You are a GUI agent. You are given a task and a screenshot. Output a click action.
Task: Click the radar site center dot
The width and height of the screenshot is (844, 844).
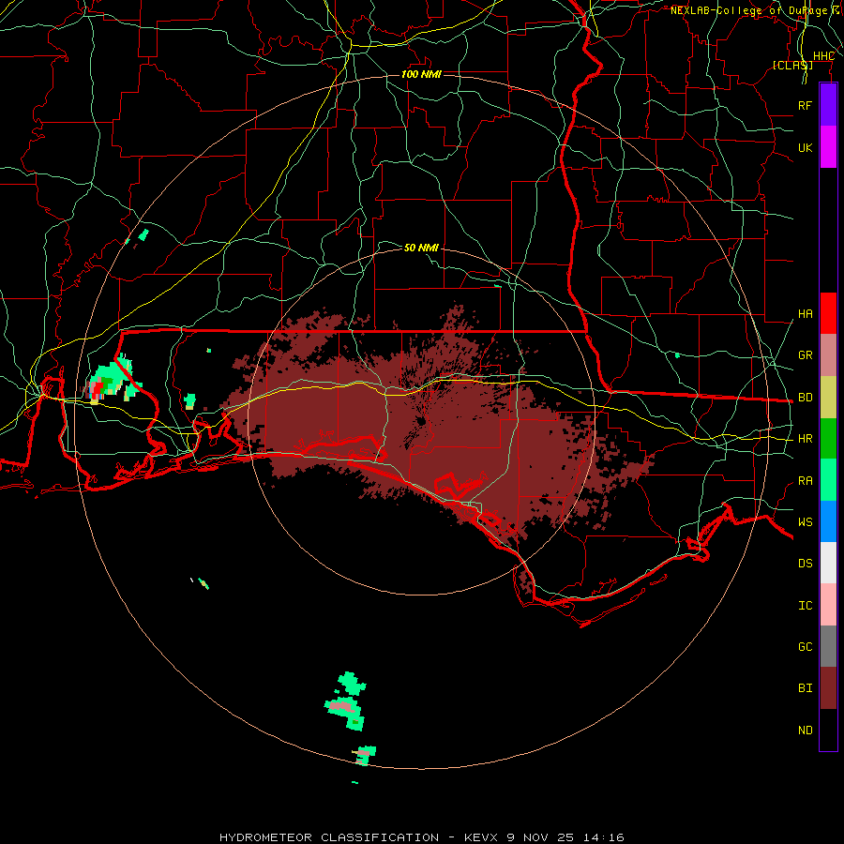[421, 421]
